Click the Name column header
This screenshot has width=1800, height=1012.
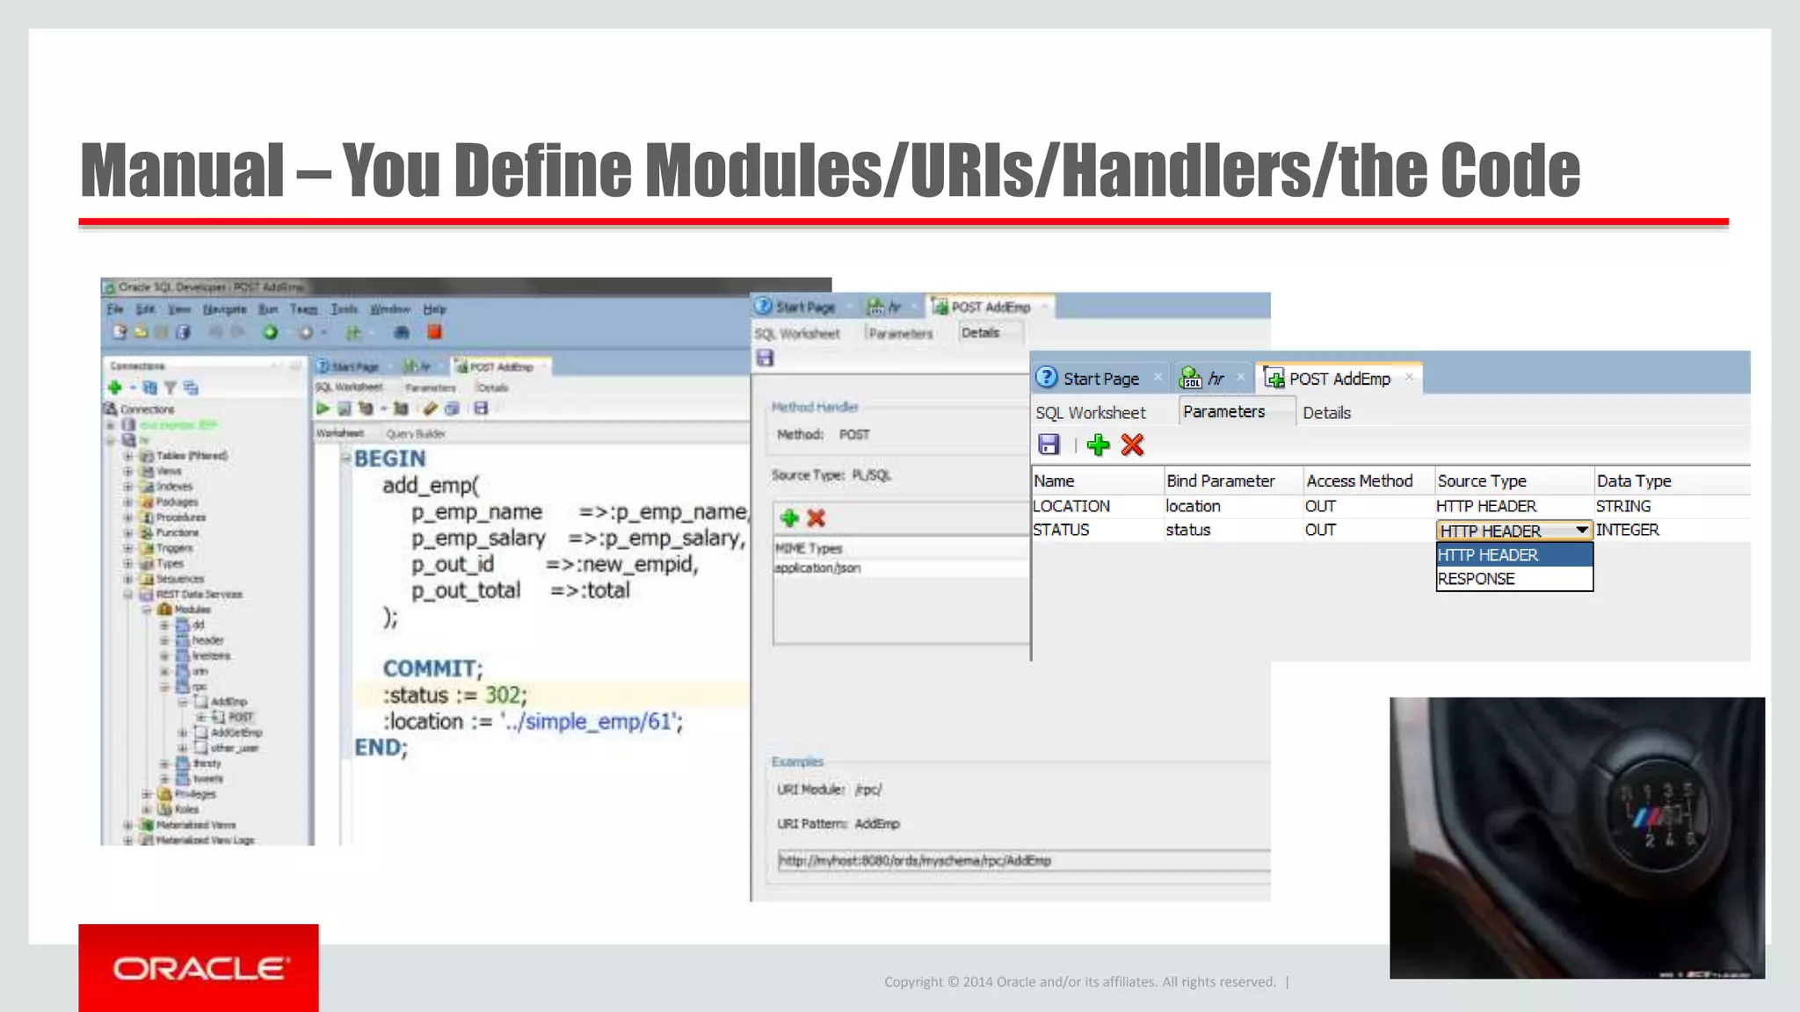click(1097, 481)
